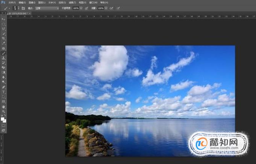Select the Hand tool
This screenshot has height=164, width=256.
[3, 107]
